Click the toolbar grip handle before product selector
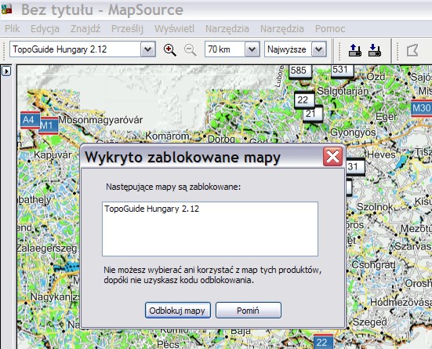432x349 pixels. coord(4,50)
